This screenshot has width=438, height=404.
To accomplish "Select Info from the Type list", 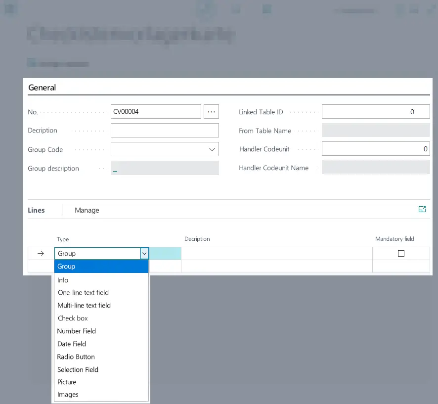I will coord(63,280).
